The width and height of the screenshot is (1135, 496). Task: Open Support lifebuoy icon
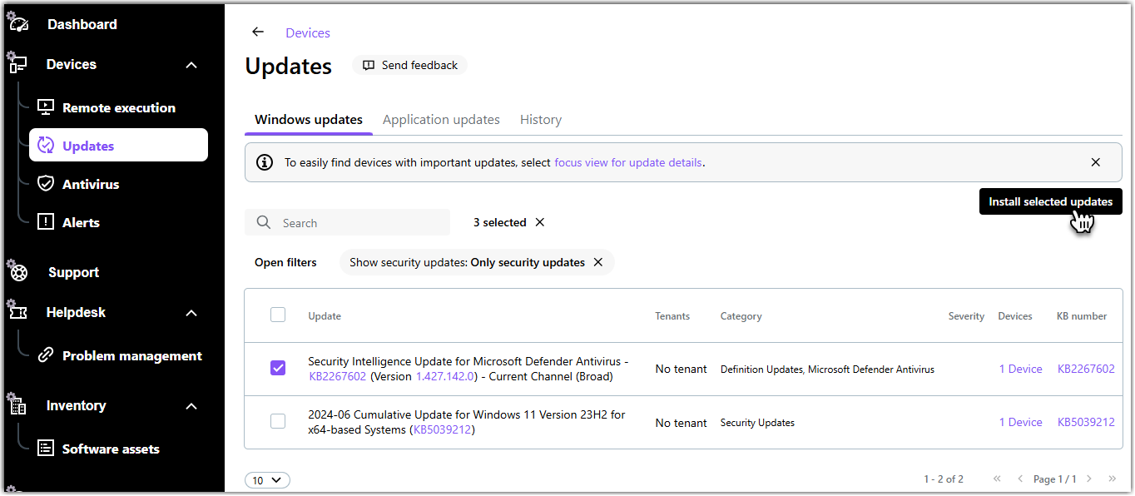[x=18, y=271]
